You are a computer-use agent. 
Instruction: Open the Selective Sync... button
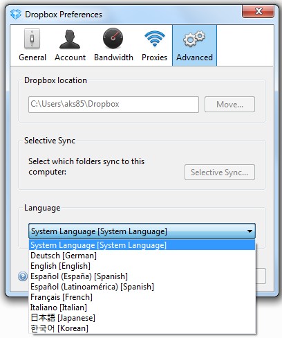(x=220, y=172)
